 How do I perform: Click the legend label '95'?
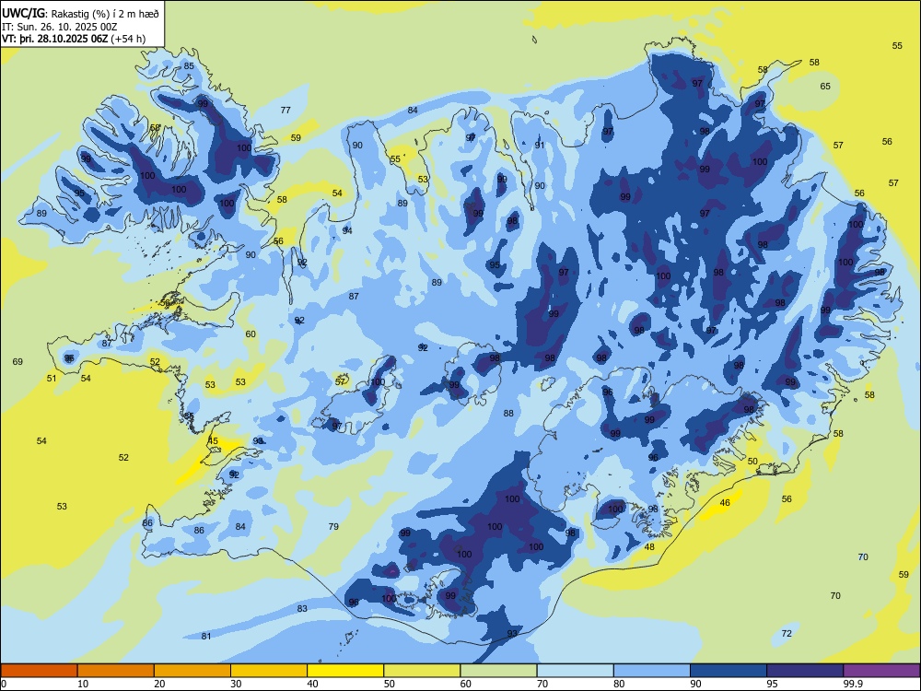[773, 684]
